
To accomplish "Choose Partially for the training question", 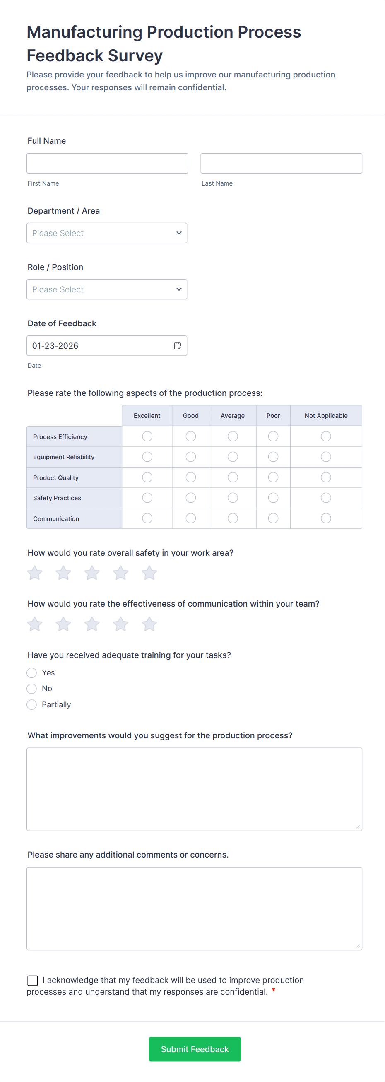I will (x=31, y=704).
